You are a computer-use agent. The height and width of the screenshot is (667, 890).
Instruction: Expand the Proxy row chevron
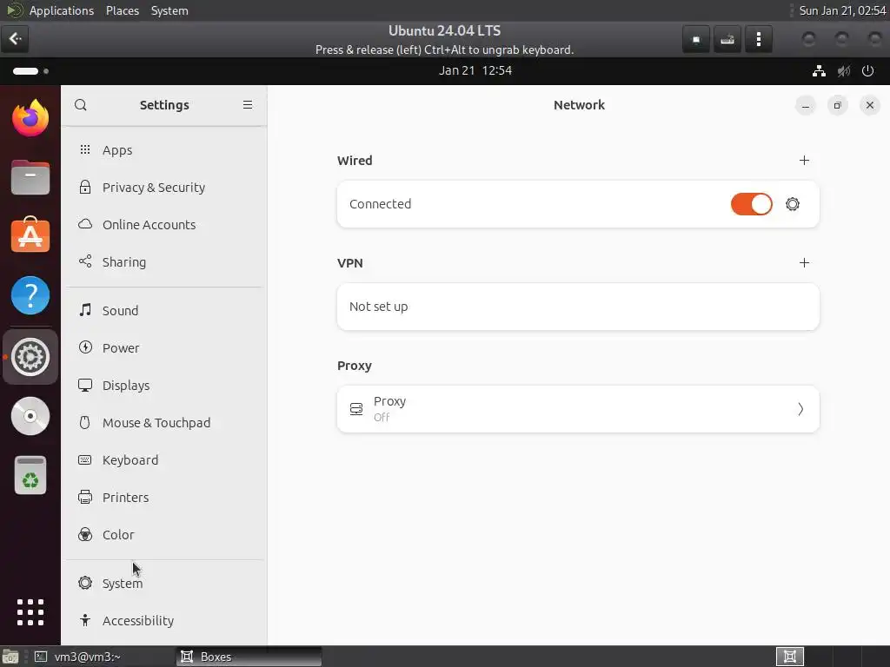pyautogui.click(x=800, y=409)
